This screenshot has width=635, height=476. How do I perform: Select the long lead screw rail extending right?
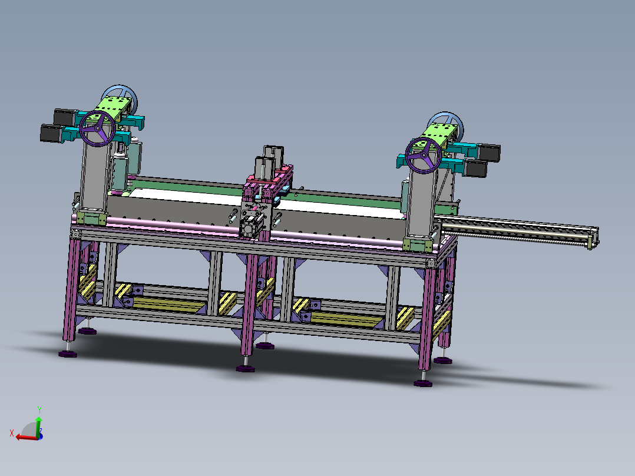point(517,231)
